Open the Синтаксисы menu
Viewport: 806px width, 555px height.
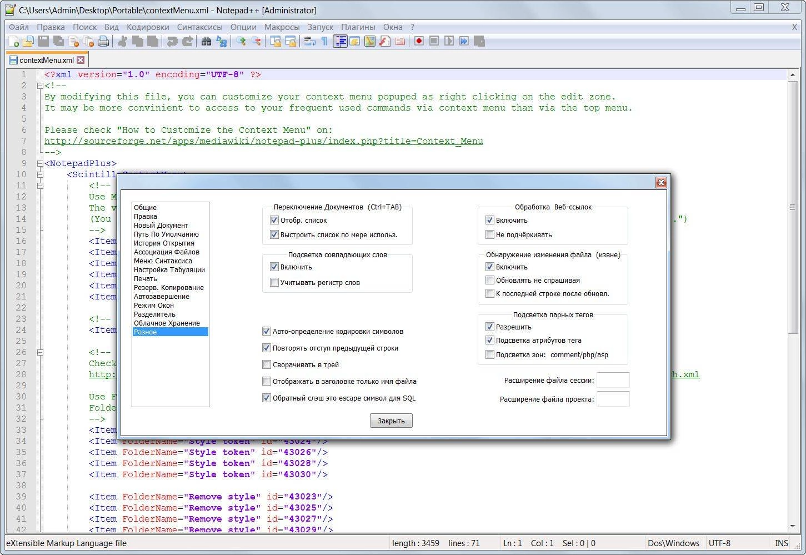point(200,27)
